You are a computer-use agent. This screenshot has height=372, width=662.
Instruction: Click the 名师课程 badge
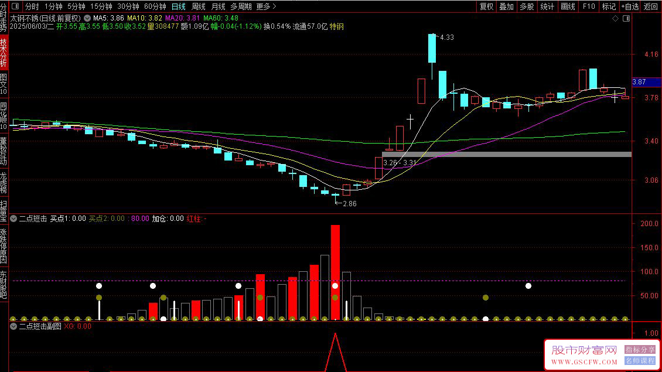640,361
